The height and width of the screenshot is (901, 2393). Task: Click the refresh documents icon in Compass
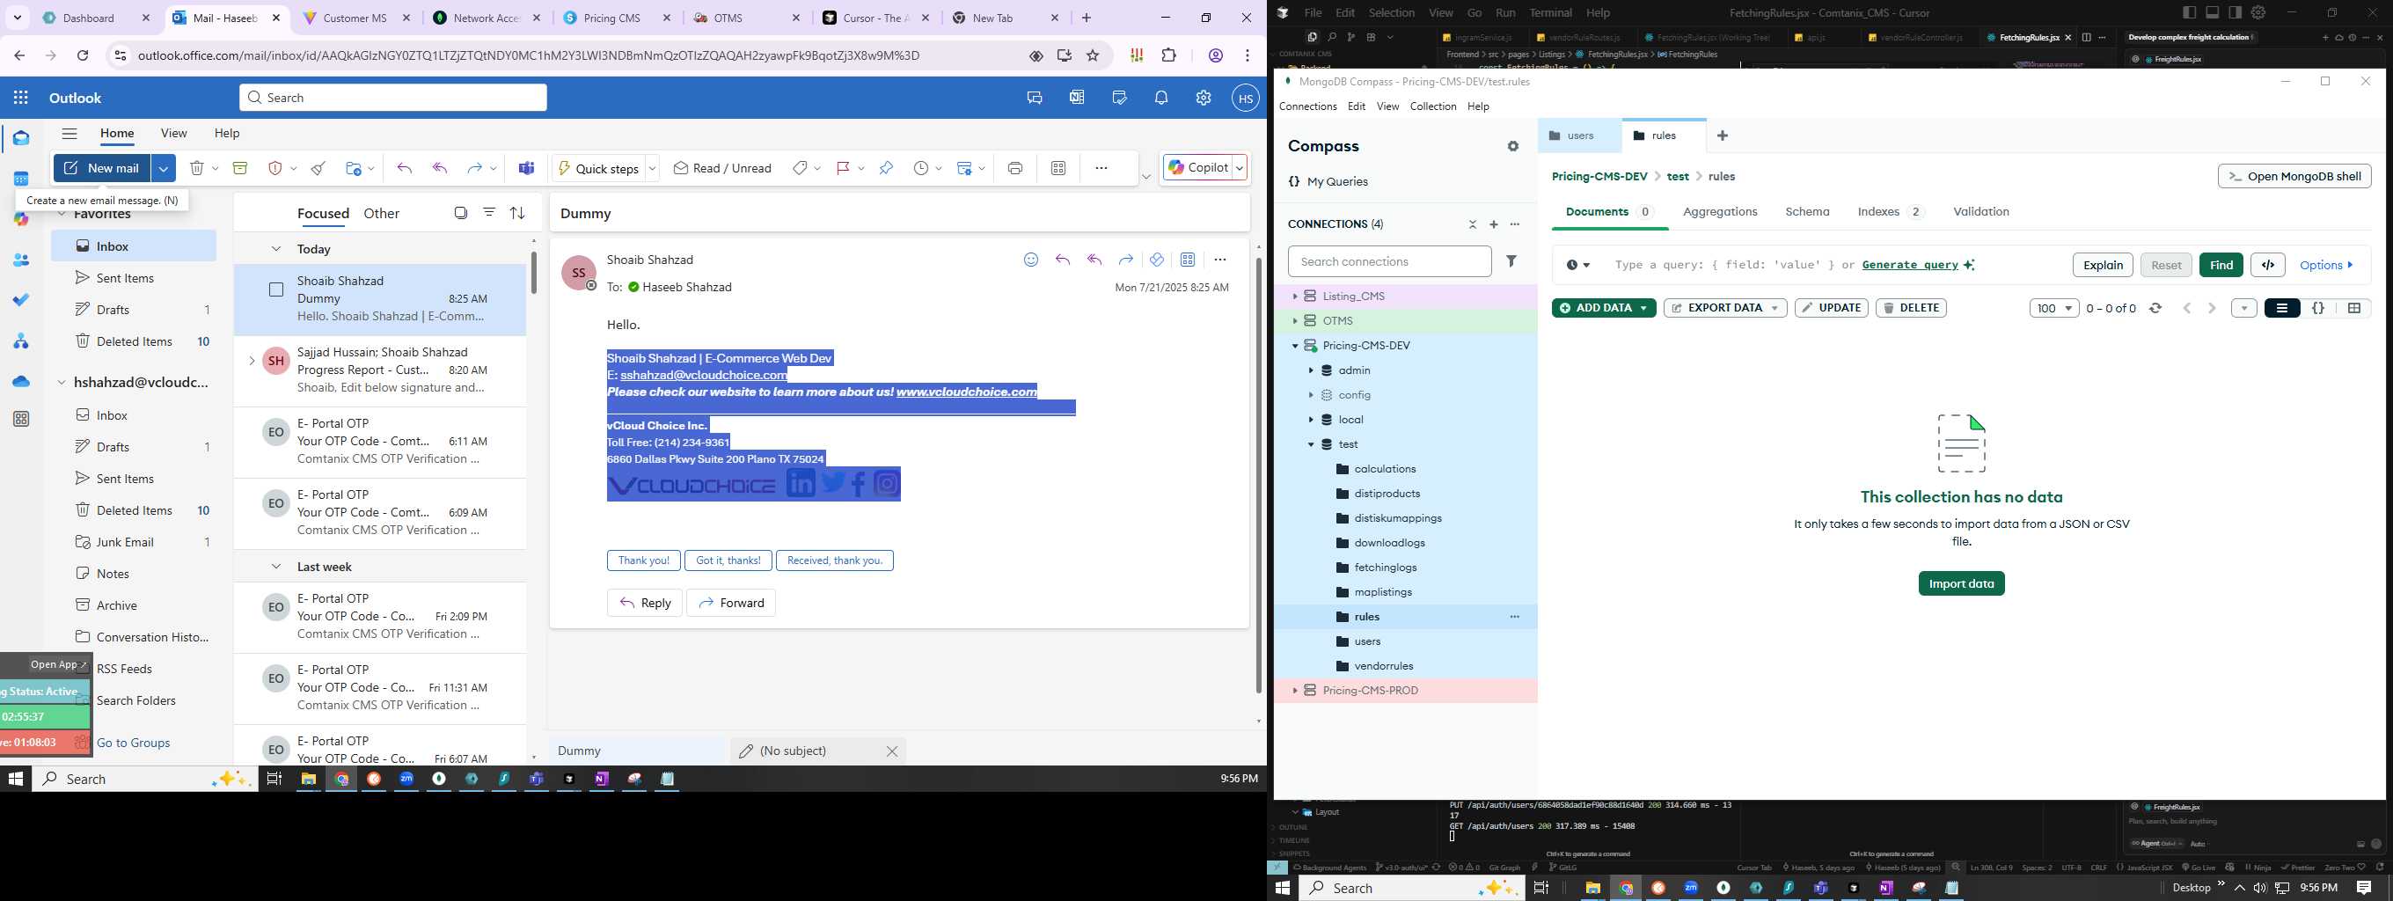tap(2156, 308)
